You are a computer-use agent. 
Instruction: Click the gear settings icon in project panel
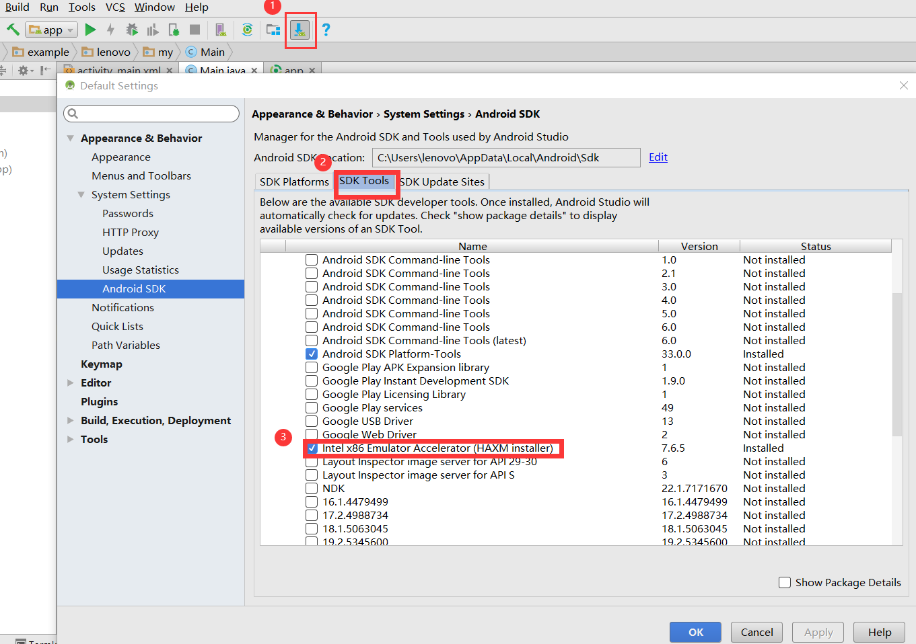tap(25, 70)
